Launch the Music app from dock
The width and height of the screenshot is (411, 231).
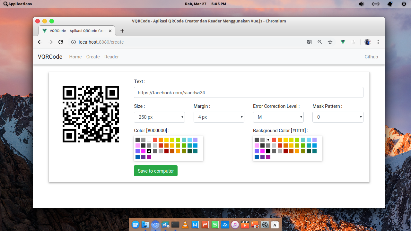(x=235, y=225)
